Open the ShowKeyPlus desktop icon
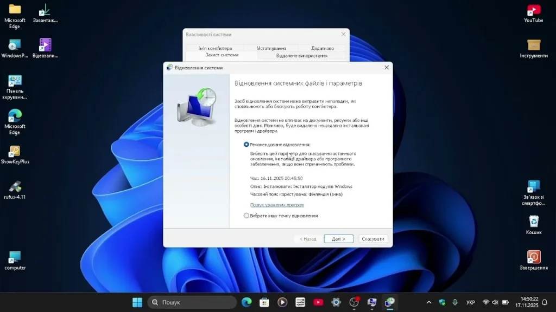The width and height of the screenshot is (556, 312). click(x=15, y=155)
